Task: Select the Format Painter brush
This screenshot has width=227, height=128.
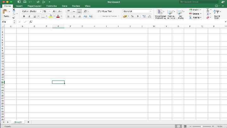Action: click(x=14, y=18)
